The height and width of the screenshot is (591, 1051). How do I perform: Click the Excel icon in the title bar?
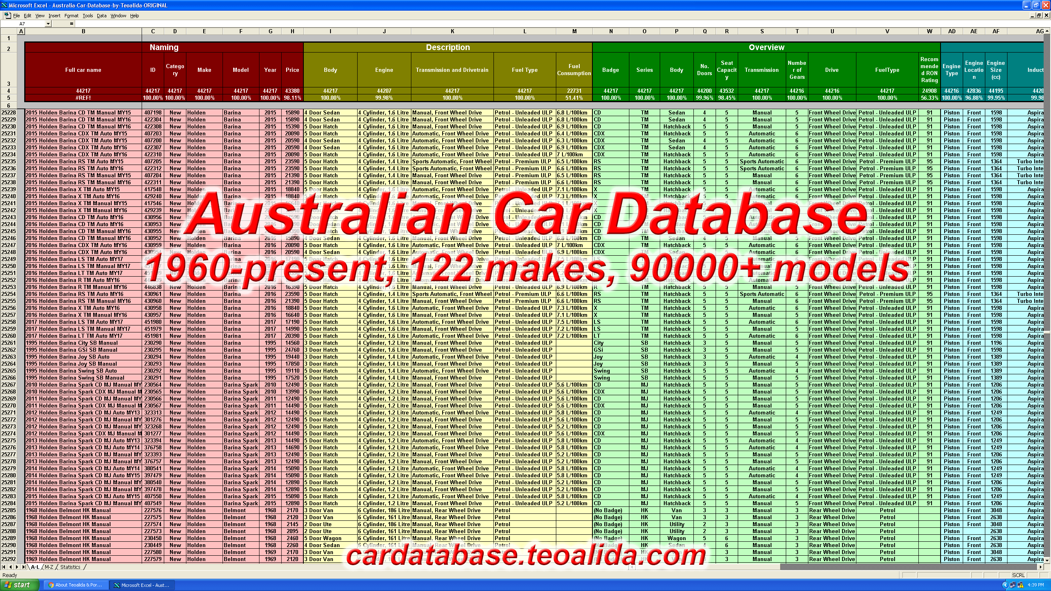click(x=4, y=5)
